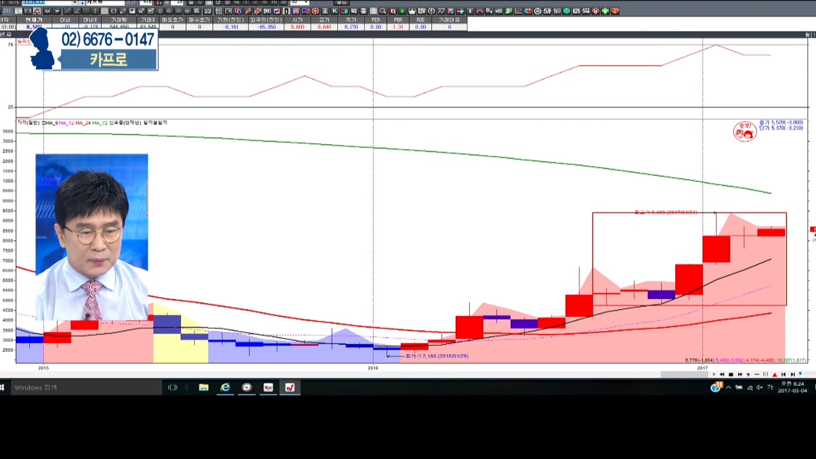Select the rectangle drawing tool
Image resolution: width=816 pixels, height=459 pixels.
point(113,11)
